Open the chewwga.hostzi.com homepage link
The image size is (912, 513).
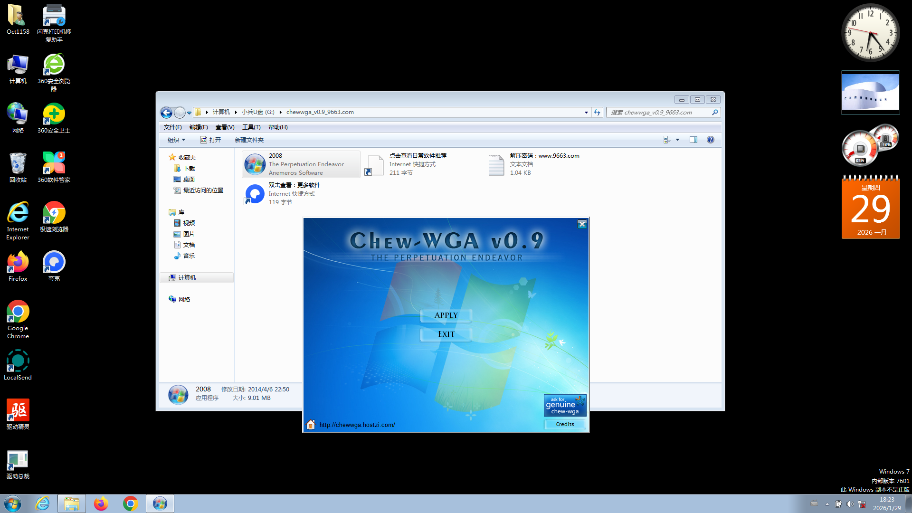click(x=357, y=425)
